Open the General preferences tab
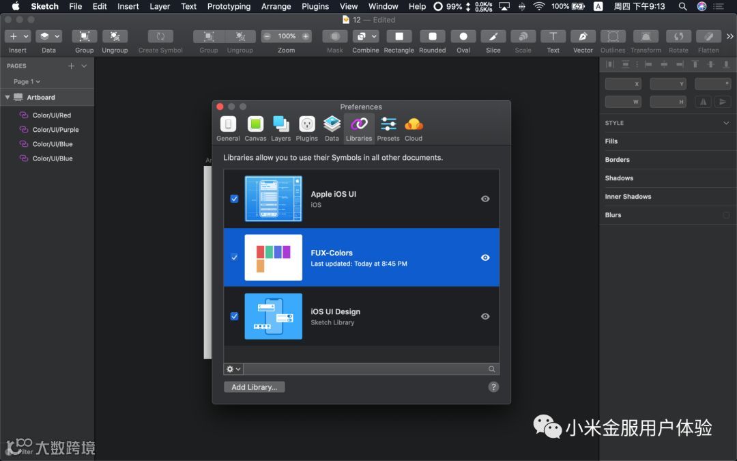The height and width of the screenshot is (461, 737). (x=228, y=128)
